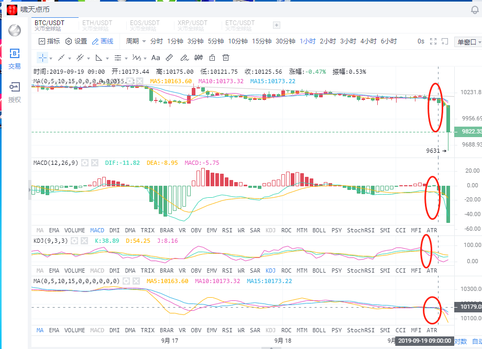The height and width of the screenshot is (349, 482).
Task: Toggle 对数 logarithmic scale
Action: click(x=461, y=341)
